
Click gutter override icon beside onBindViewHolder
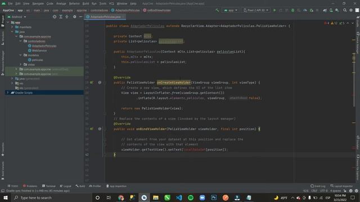tap(92, 129)
